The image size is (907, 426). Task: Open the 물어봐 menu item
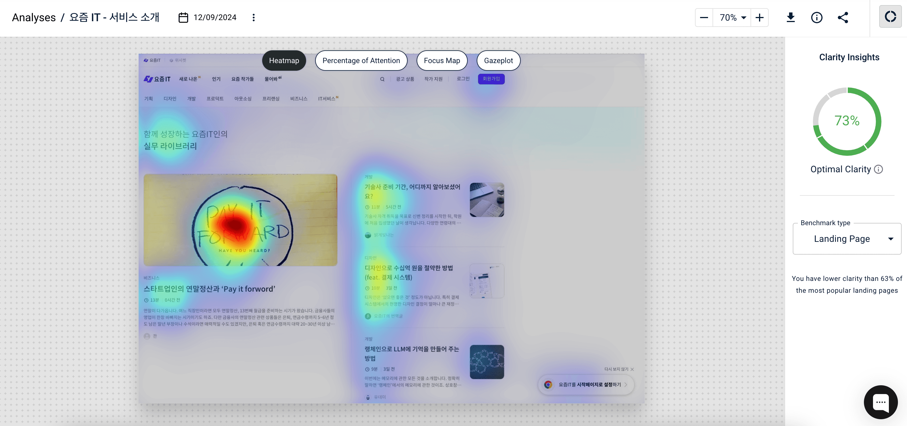click(x=273, y=79)
